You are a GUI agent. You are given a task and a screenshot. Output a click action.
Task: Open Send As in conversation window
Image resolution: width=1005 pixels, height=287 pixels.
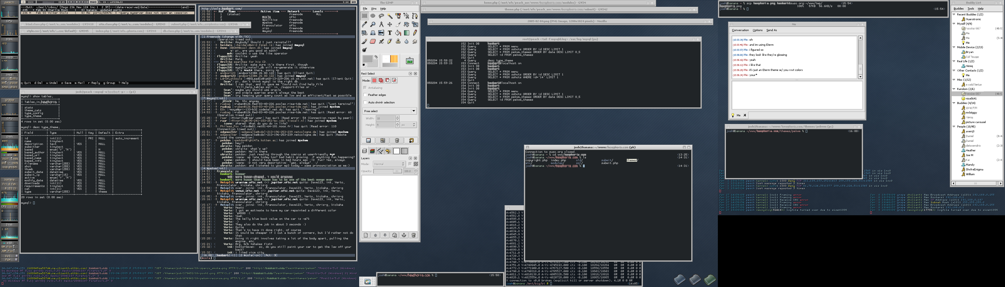[771, 30]
